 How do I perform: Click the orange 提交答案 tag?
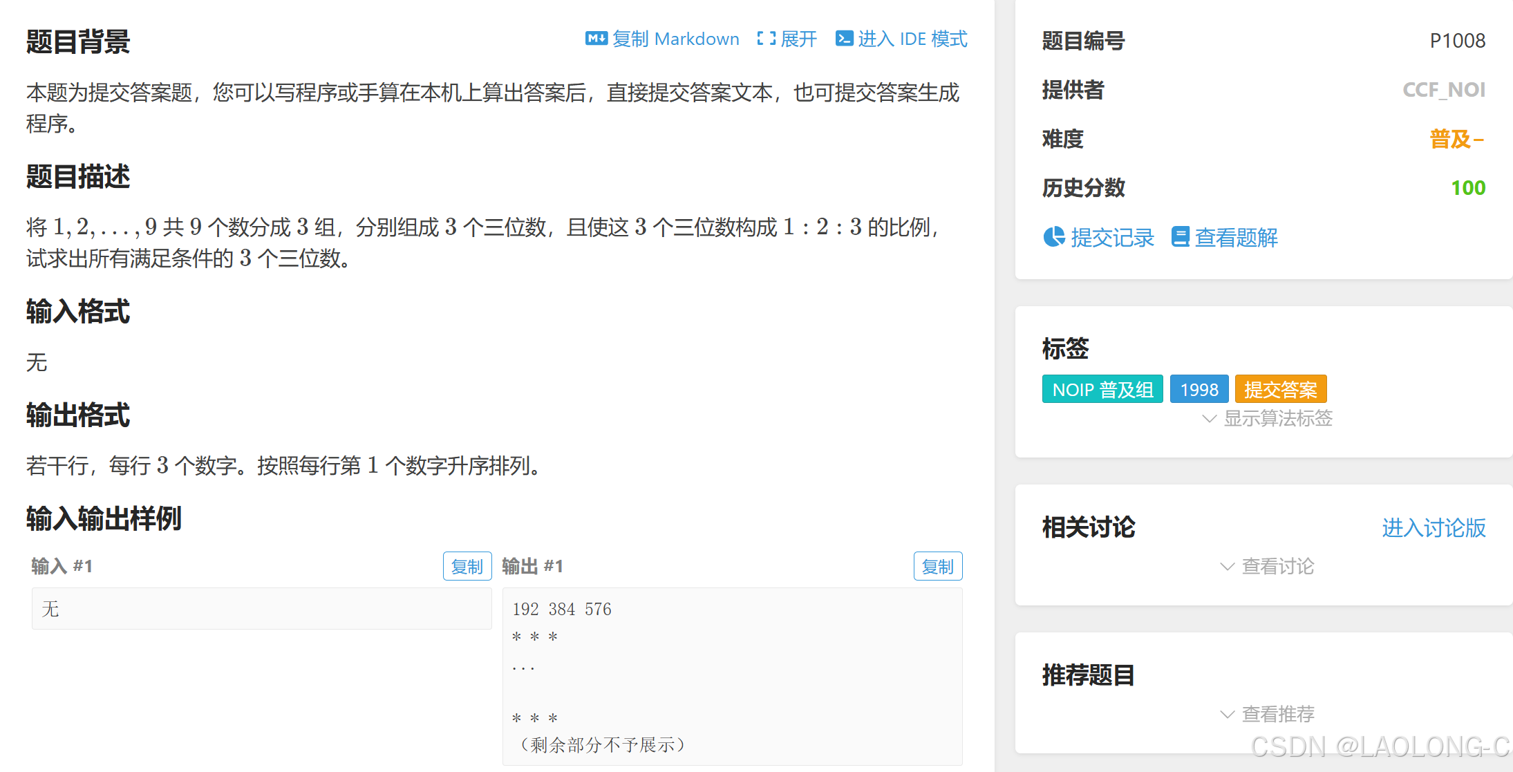click(1280, 389)
